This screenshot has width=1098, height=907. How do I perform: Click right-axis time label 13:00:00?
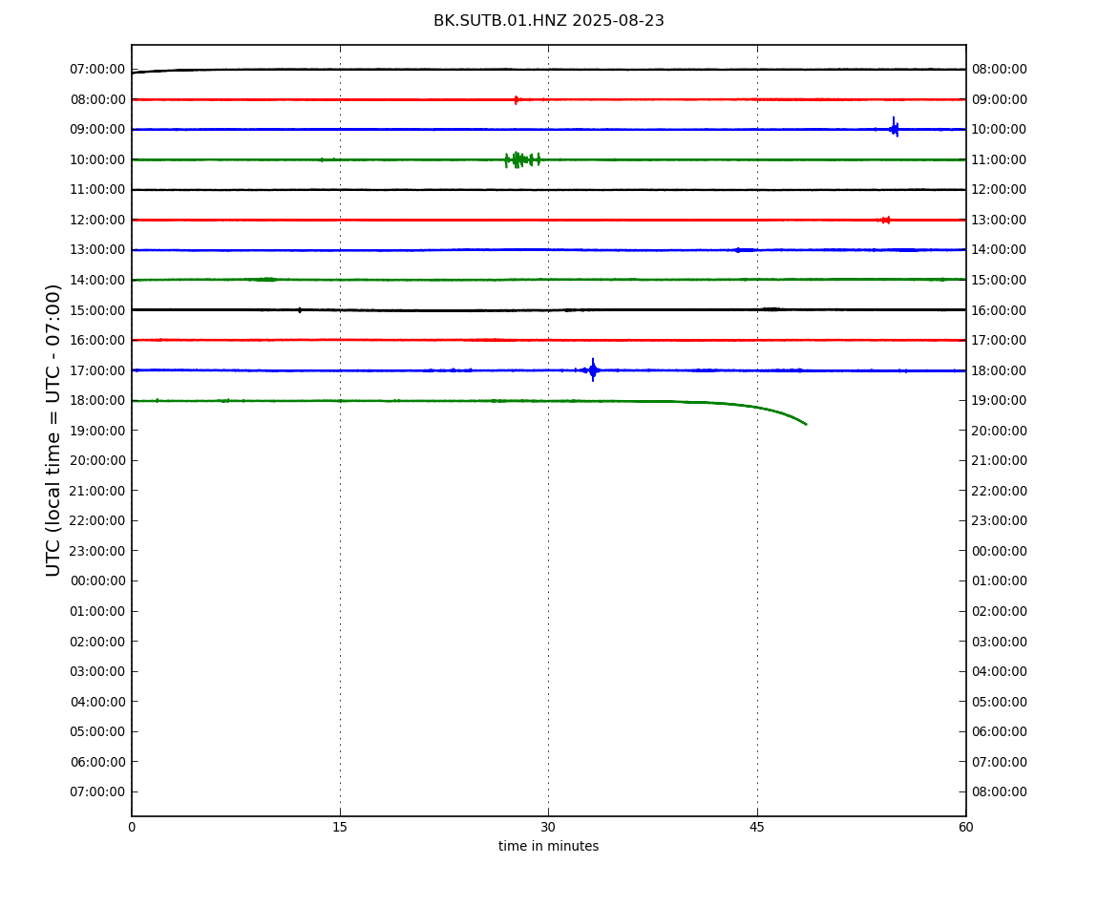pyautogui.click(x=1000, y=220)
